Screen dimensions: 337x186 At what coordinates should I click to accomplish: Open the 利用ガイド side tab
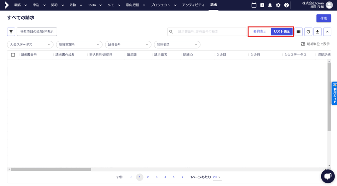334,93
